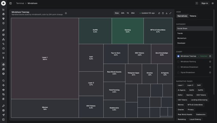
Task: Open the key sidebar icon
Action: 4,106
